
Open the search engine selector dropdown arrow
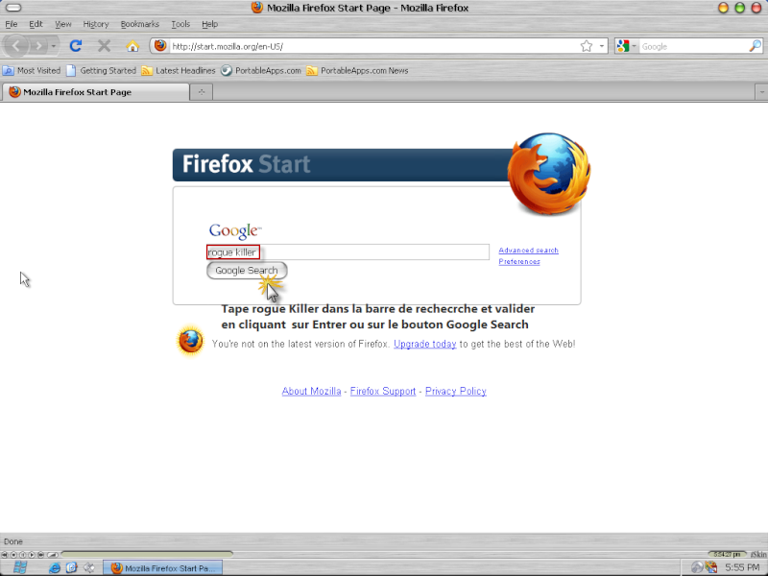[634, 46]
